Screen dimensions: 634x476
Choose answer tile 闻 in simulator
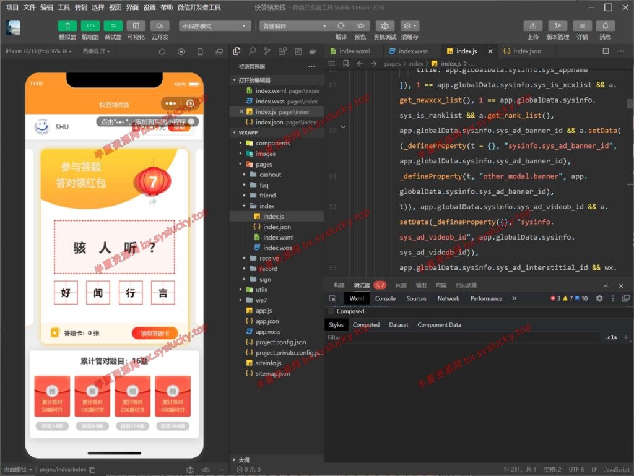click(98, 293)
